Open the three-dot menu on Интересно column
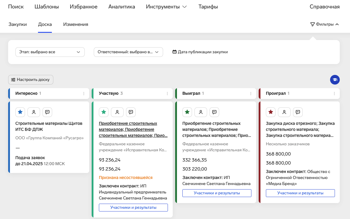Screen dimensions: 350x219 coord(84,93)
